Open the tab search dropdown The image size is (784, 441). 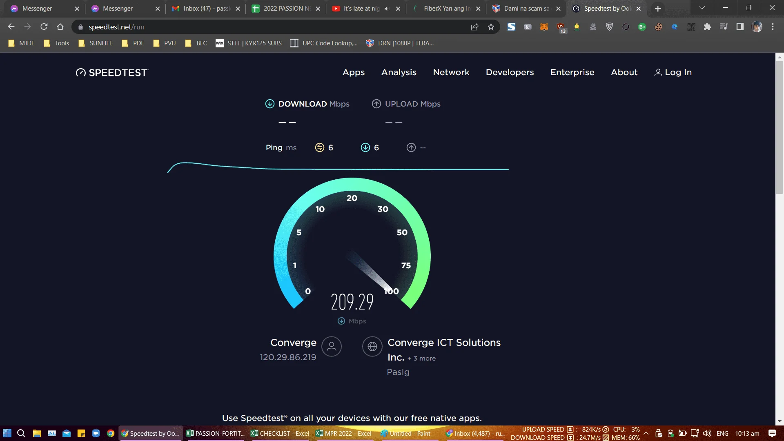[702, 8]
